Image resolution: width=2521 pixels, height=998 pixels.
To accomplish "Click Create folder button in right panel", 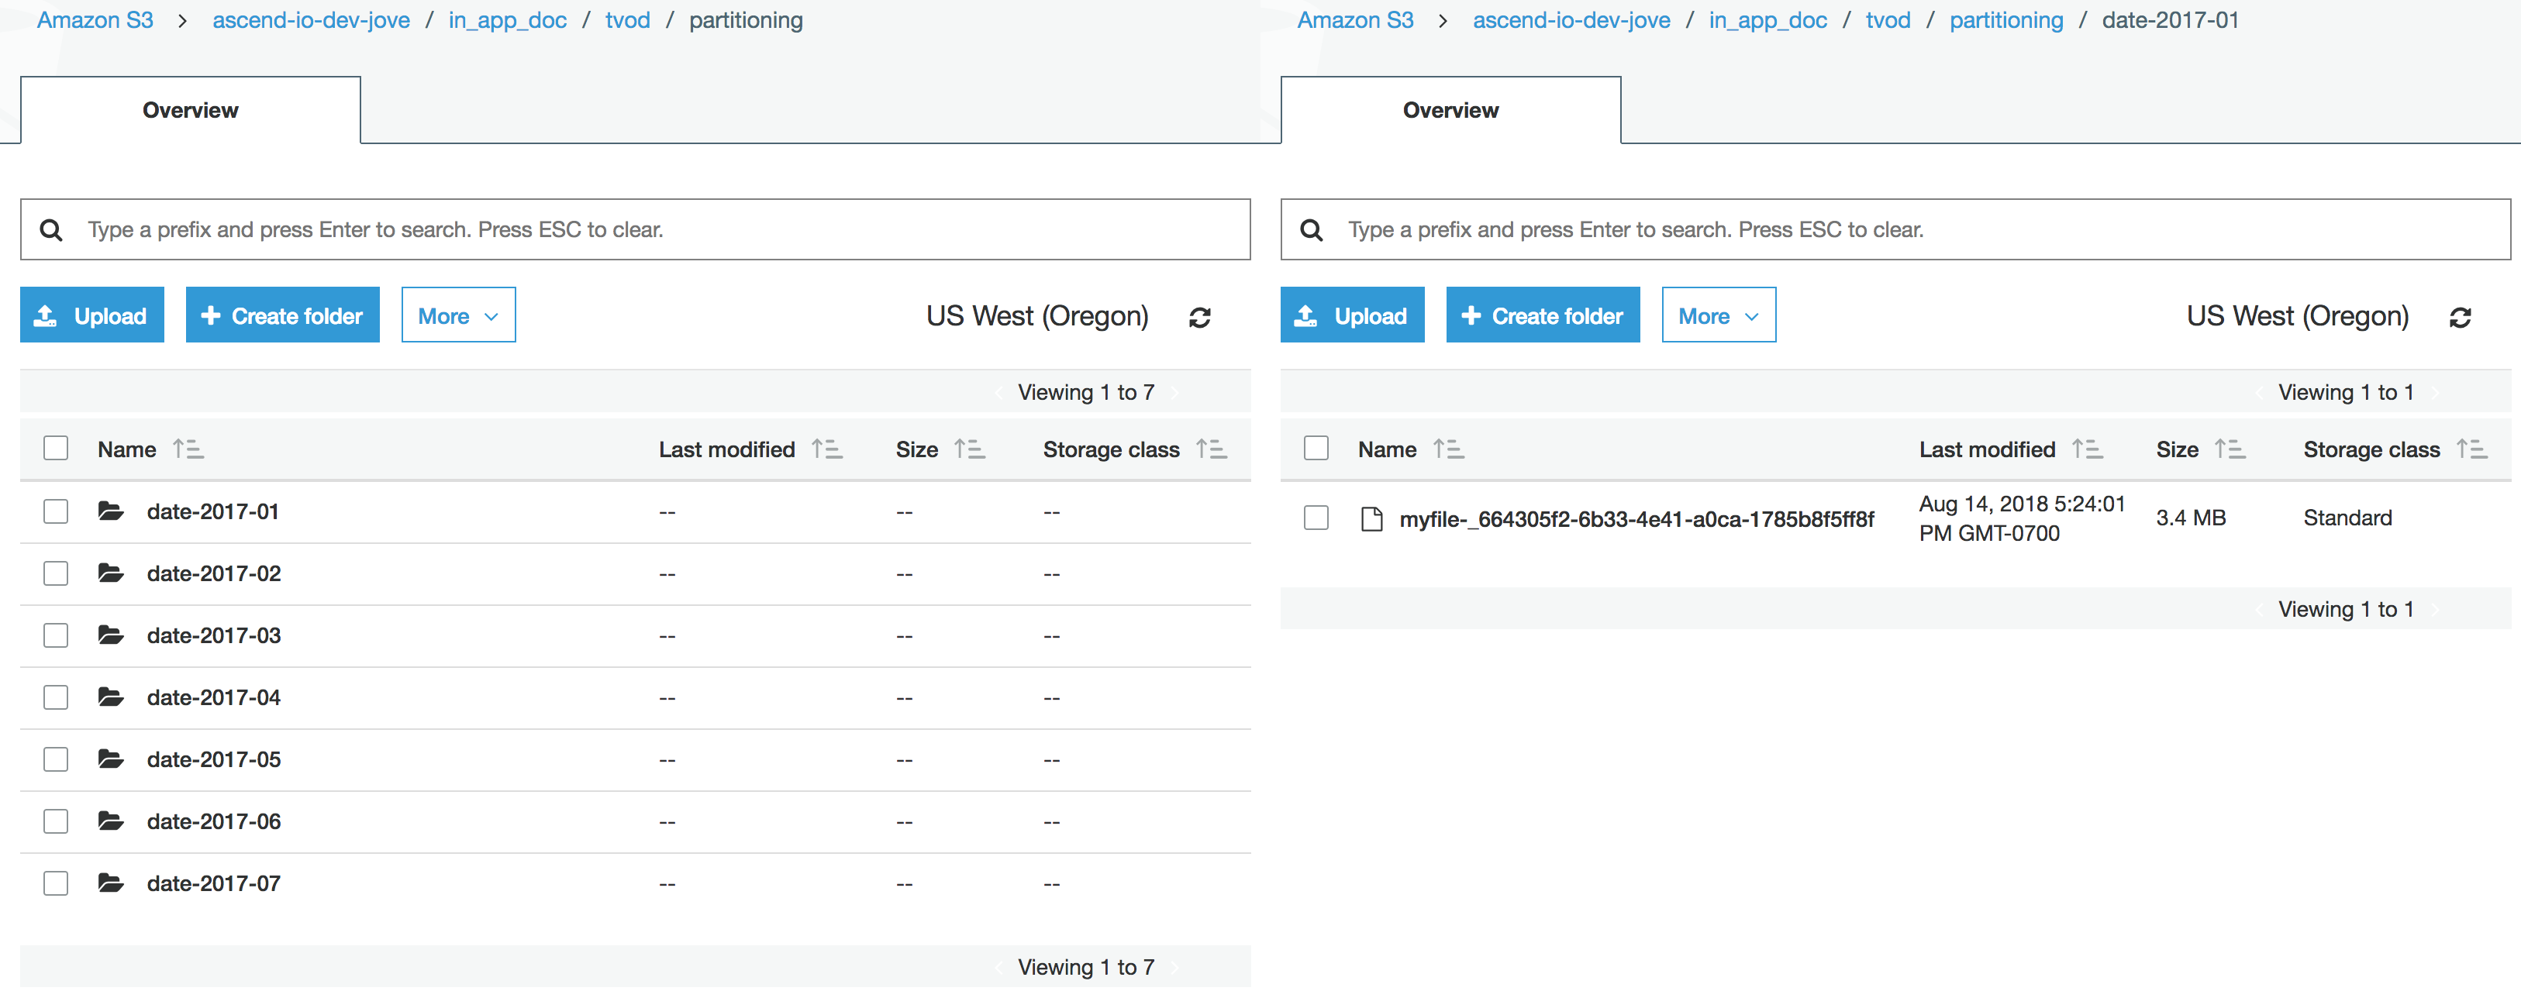I will (1543, 315).
